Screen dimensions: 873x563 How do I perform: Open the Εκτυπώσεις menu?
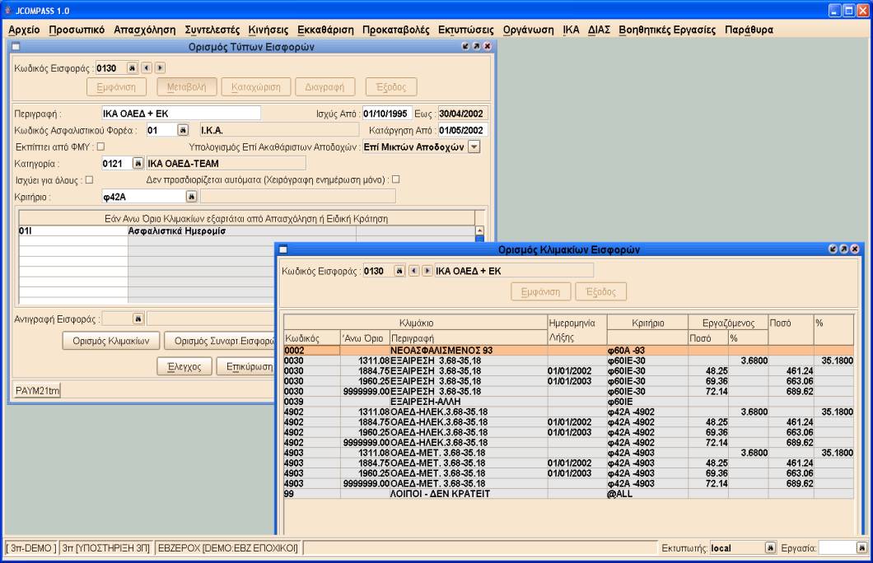[x=466, y=30]
